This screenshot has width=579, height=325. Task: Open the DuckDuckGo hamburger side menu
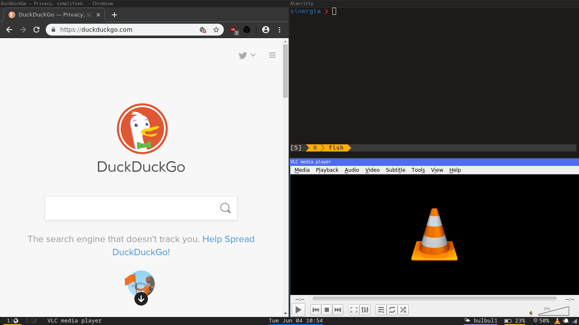click(273, 55)
